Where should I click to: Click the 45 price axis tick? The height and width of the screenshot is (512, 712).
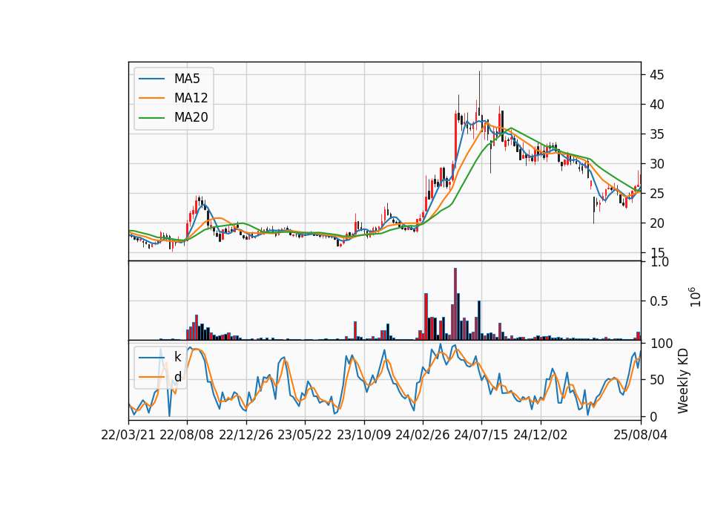pos(656,75)
